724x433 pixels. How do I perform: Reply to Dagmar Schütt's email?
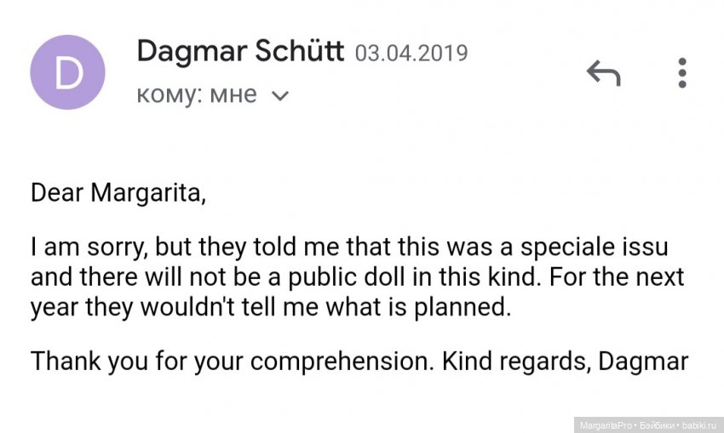click(603, 74)
